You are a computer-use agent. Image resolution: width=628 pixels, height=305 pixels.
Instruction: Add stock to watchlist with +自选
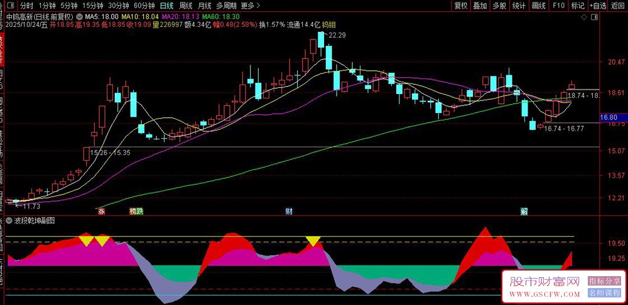pyautogui.click(x=598, y=5)
